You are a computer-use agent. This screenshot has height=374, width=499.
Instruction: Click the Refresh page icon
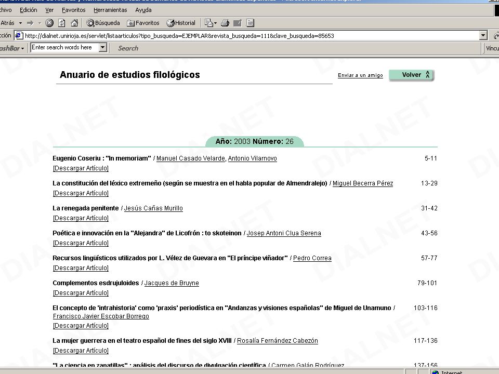62,23
